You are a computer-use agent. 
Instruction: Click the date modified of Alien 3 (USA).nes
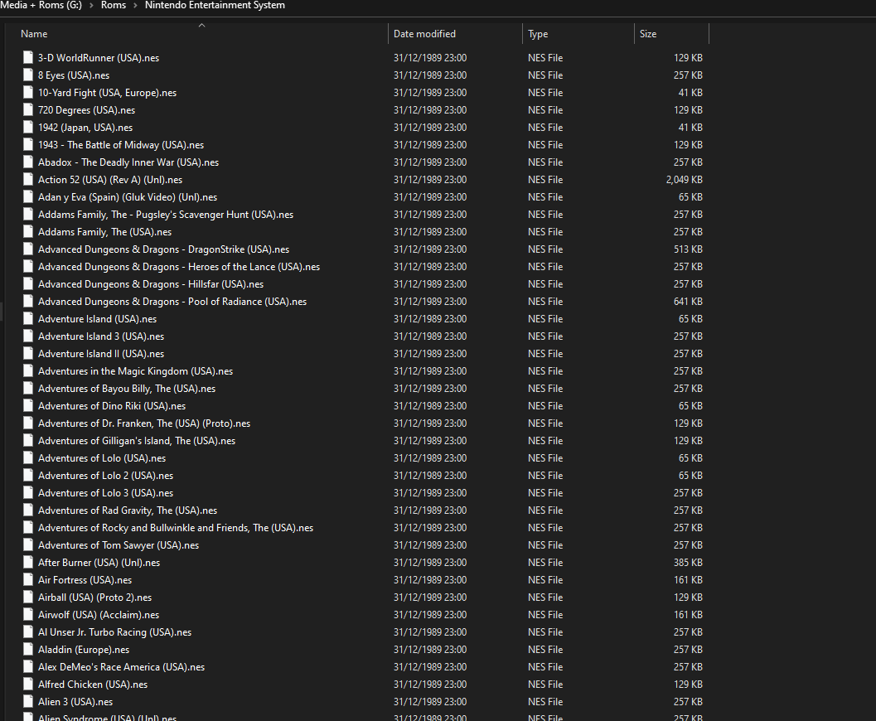pyautogui.click(x=430, y=701)
